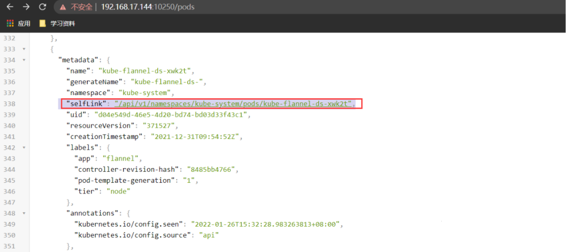Click line number 338 in the gutter
Image resolution: width=568 pixels, height=252 pixels.
[9, 104]
